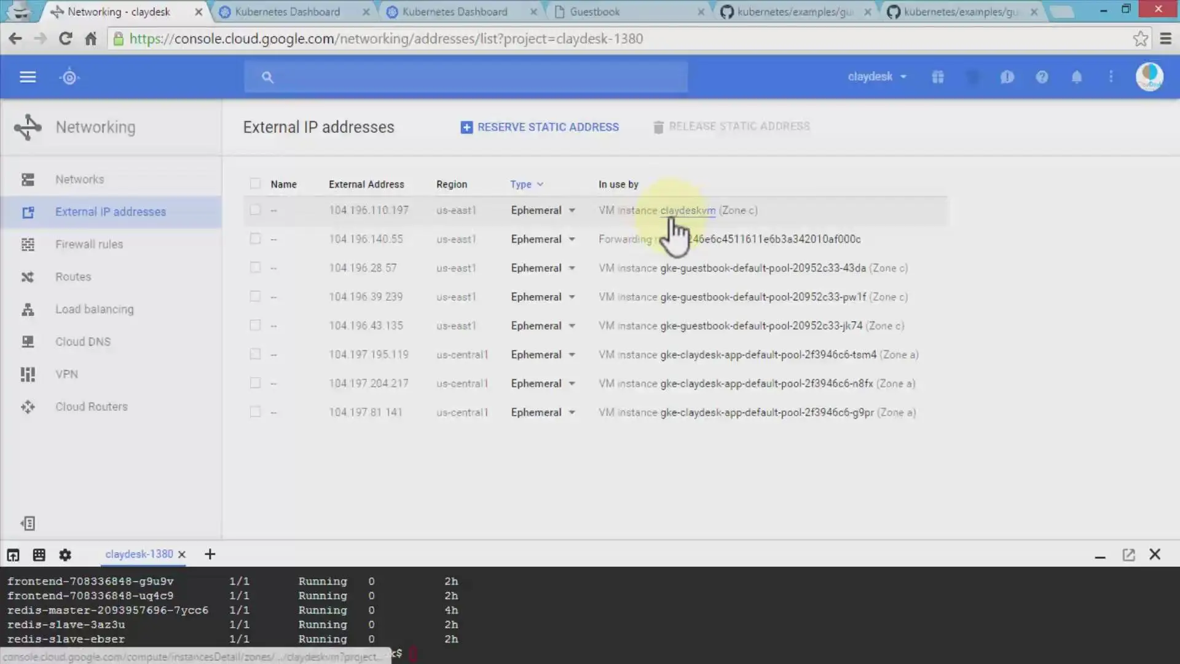Click the console search input field
The width and height of the screenshot is (1180, 664).
click(x=466, y=77)
